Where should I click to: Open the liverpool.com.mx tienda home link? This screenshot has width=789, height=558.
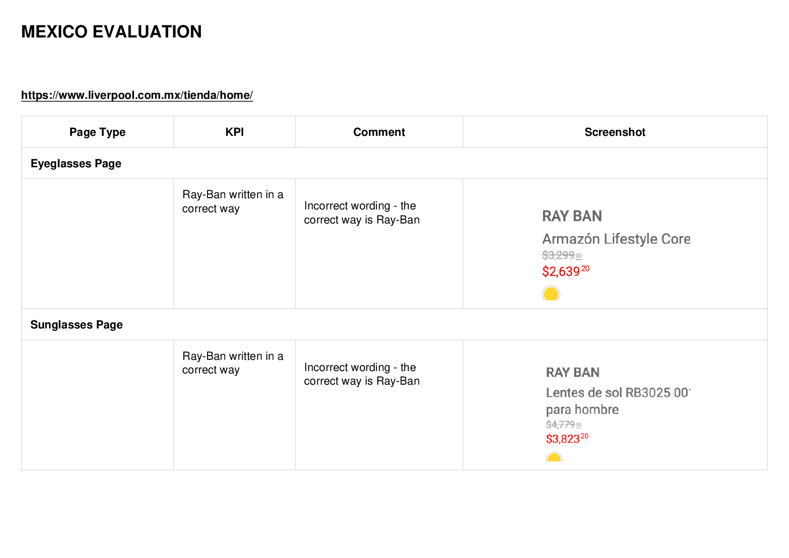(137, 95)
